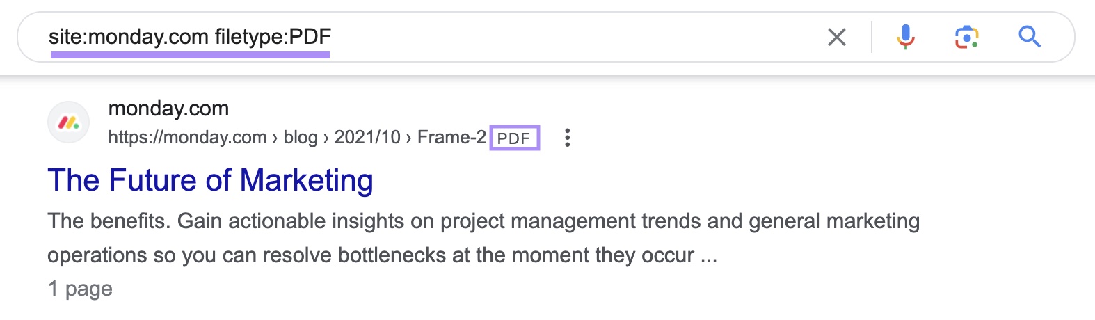This screenshot has width=1095, height=320.
Task: Click the "1 page" label
Action: click(80, 289)
